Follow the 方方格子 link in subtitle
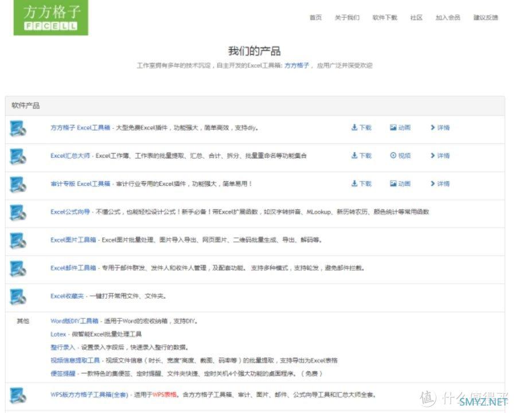 [296, 65]
